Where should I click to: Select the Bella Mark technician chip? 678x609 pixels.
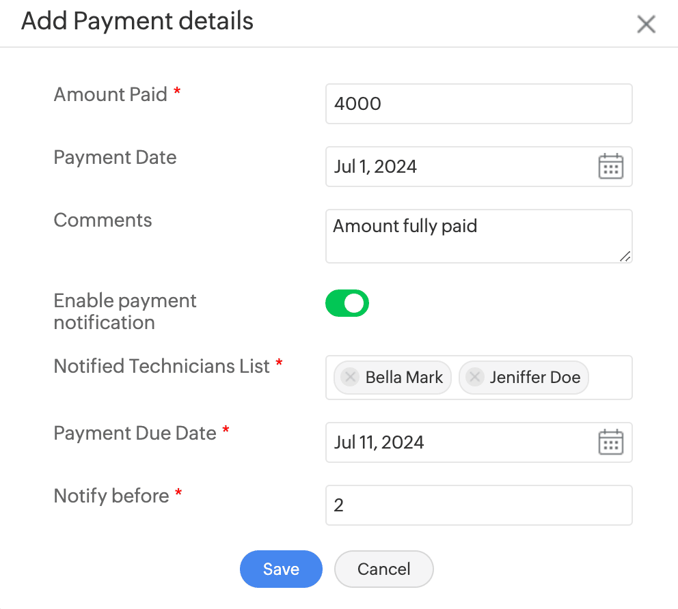[404, 378]
